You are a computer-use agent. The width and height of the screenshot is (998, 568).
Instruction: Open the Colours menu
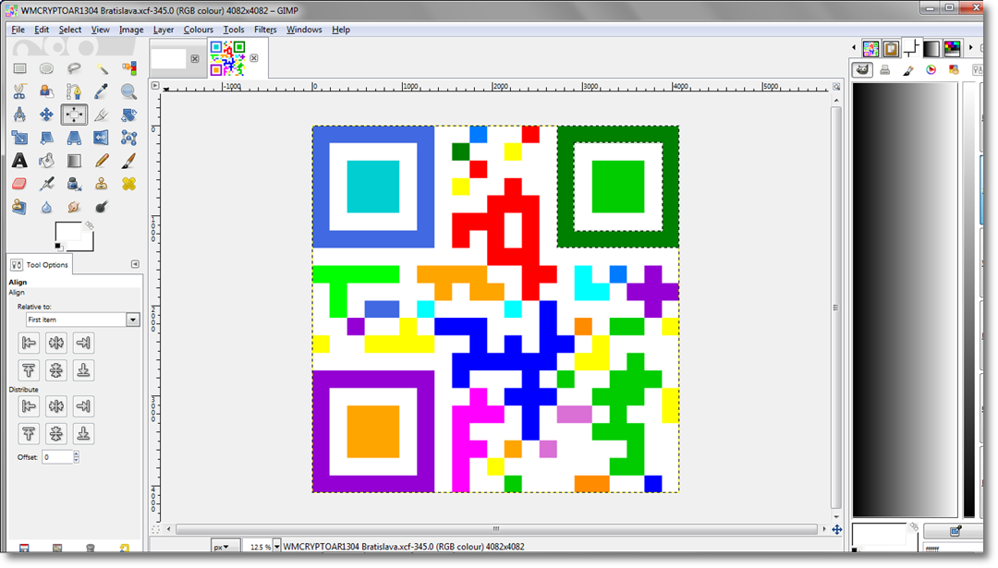click(x=198, y=30)
